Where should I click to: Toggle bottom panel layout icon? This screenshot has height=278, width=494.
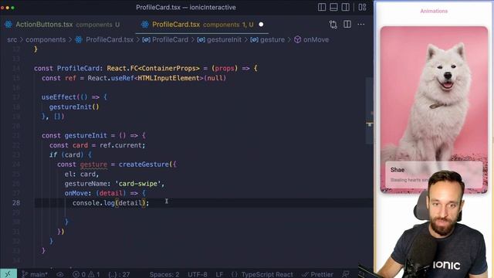click(x=333, y=7)
